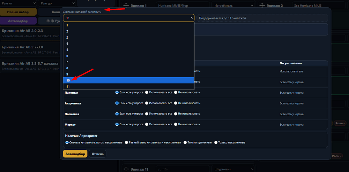Select 'Не использовать' for Пакетная

(x=176, y=92)
